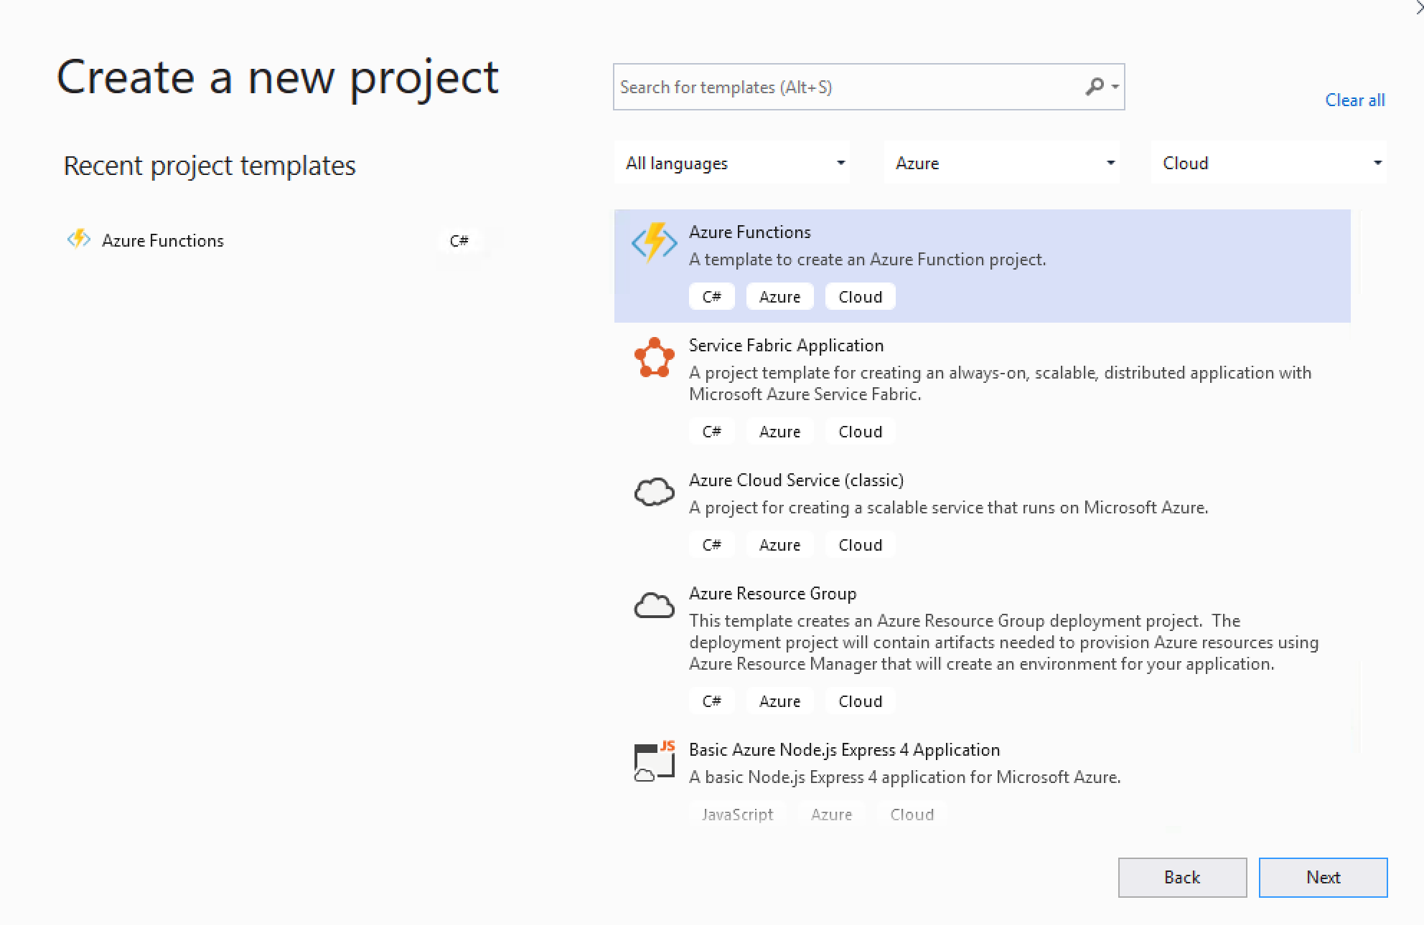
Task: Click the Azure Functions lightning bolt icon
Action: point(654,242)
